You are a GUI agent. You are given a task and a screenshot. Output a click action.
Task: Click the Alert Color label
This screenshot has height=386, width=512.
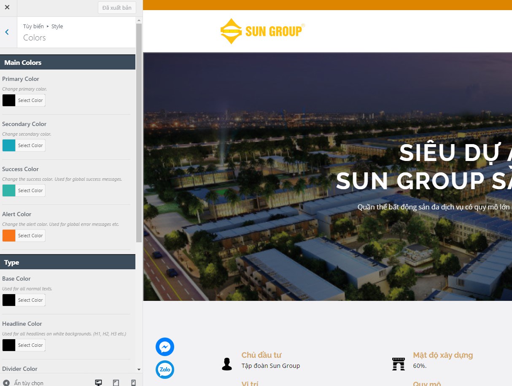click(x=17, y=214)
